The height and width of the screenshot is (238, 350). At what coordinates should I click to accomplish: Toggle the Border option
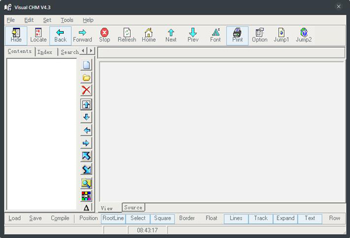tap(187, 218)
